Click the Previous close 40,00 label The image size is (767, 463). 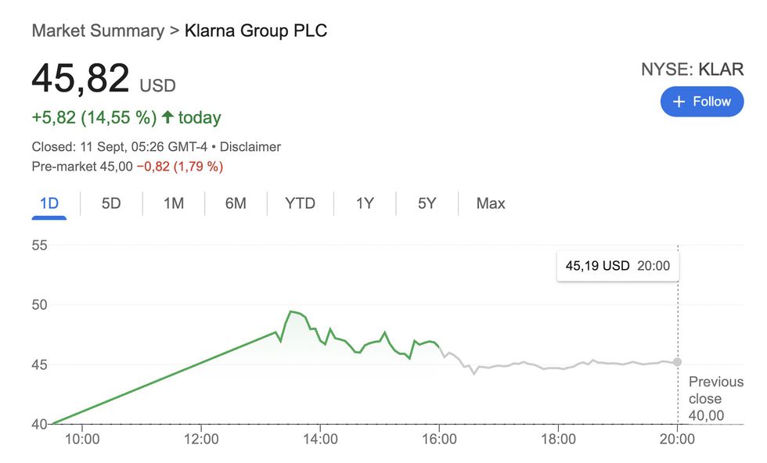[715, 398]
